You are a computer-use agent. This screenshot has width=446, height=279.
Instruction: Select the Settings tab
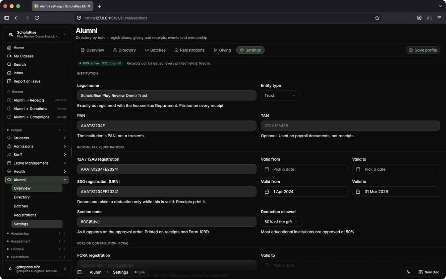(x=250, y=50)
